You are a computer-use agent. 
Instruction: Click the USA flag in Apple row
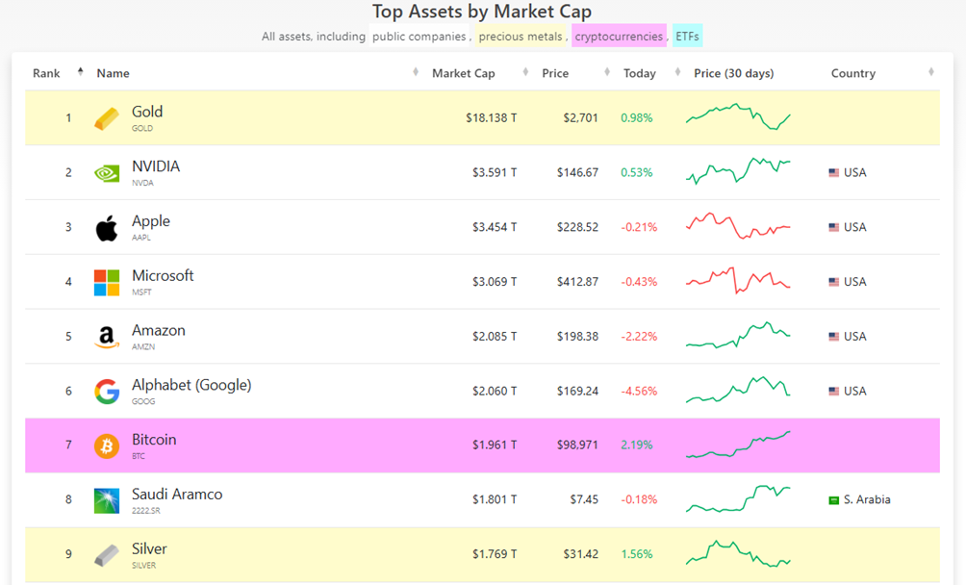pyautogui.click(x=833, y=227)
